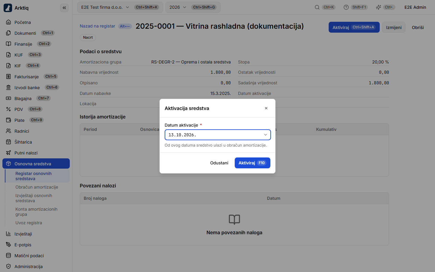Click the Početna home icon

point(8,22)
